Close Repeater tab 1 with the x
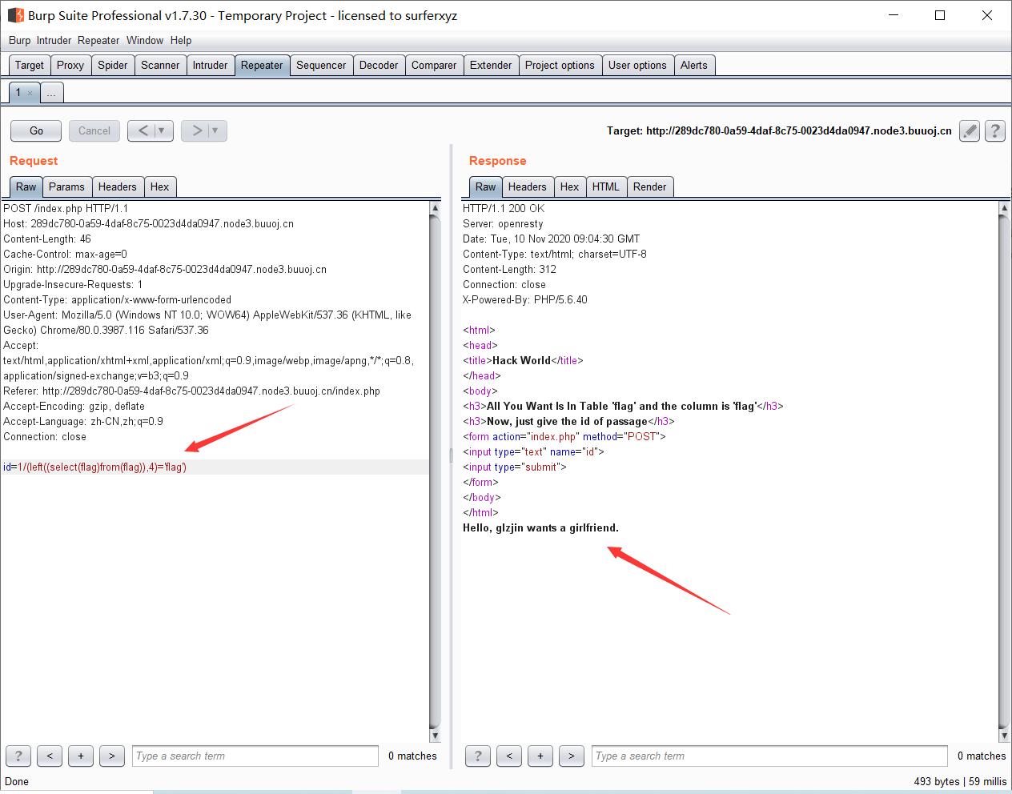Image resolution: width=1012 pixels, height=794 pixels. click(30, 93)
